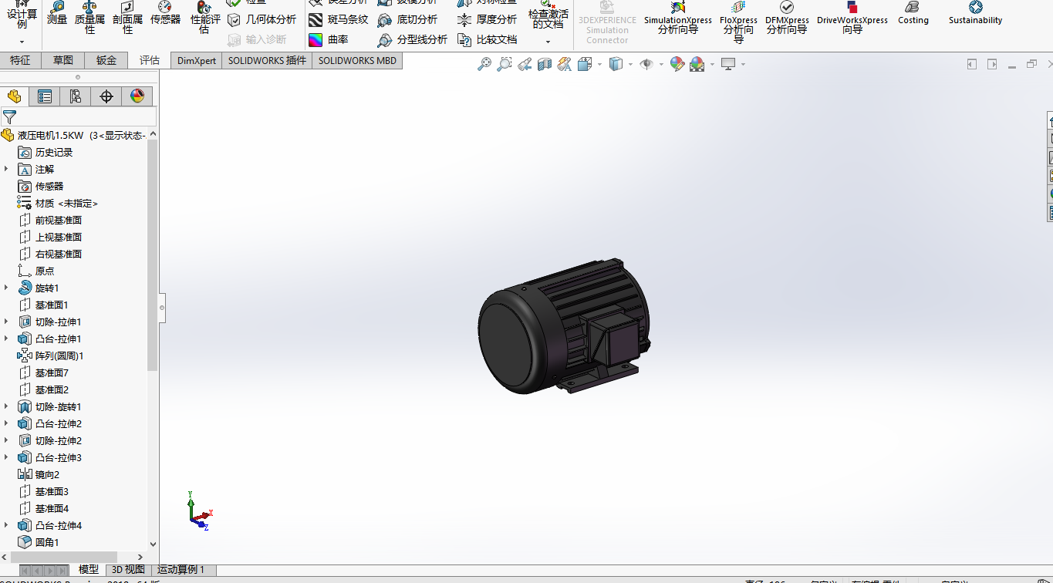Switch to the DimXpert tab
Image resolution: width=1053 pixels, height=583 pixels.
(x=197, y=60)
